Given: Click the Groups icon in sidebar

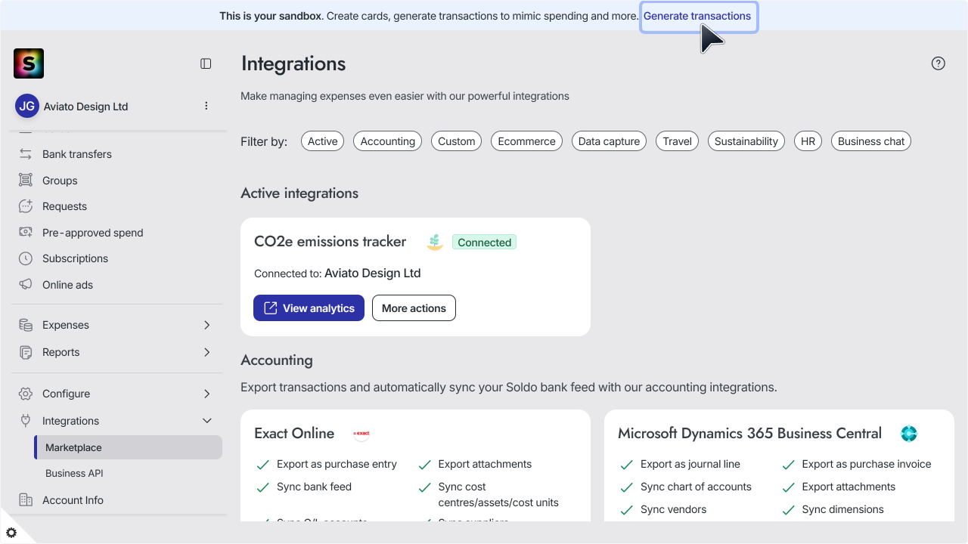Looking at the screenshot, I should 26,181.
